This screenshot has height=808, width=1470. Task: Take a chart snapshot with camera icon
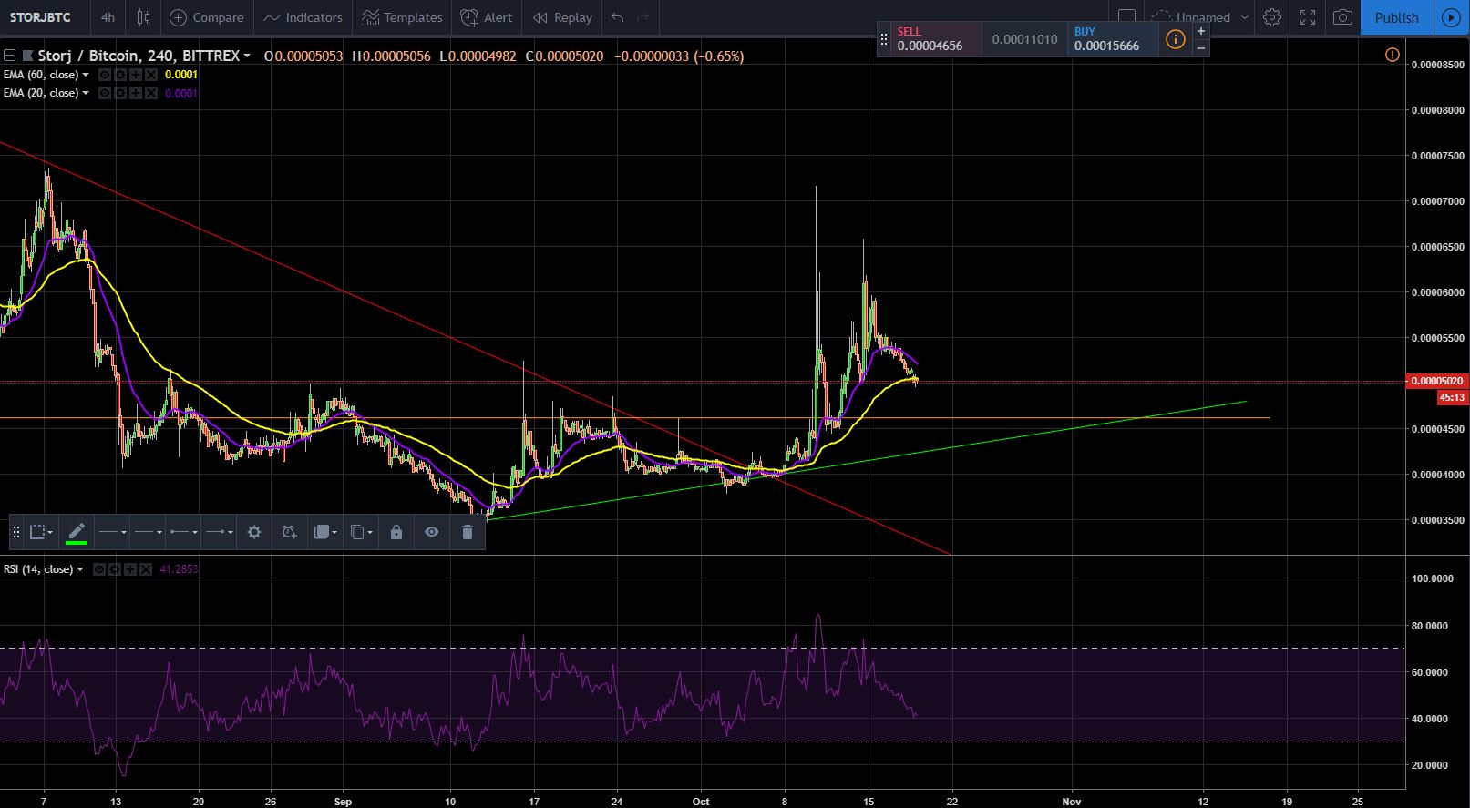point(1342,17)
